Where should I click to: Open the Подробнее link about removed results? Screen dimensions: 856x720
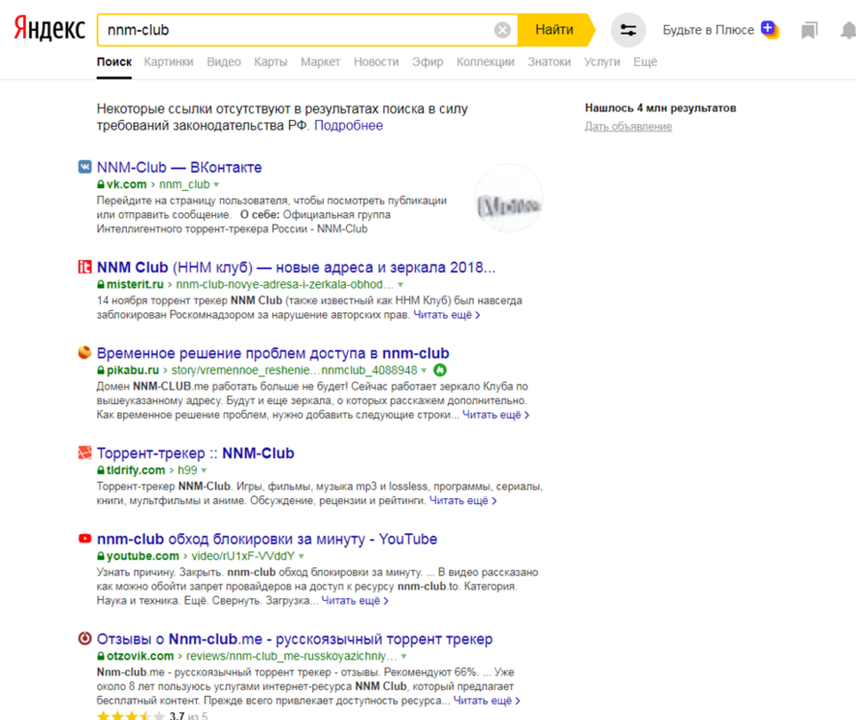coord(350,125)
